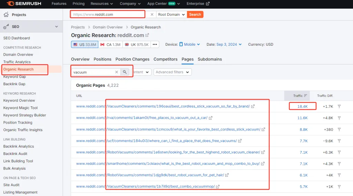Open reddit.com external link icon beside title

[x=147, y=35]
